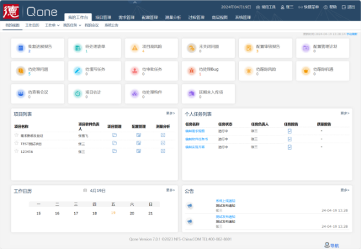Screen dimensions: 361x249
Task: Select date 21 in work calendar
Action: click(150, 214)
